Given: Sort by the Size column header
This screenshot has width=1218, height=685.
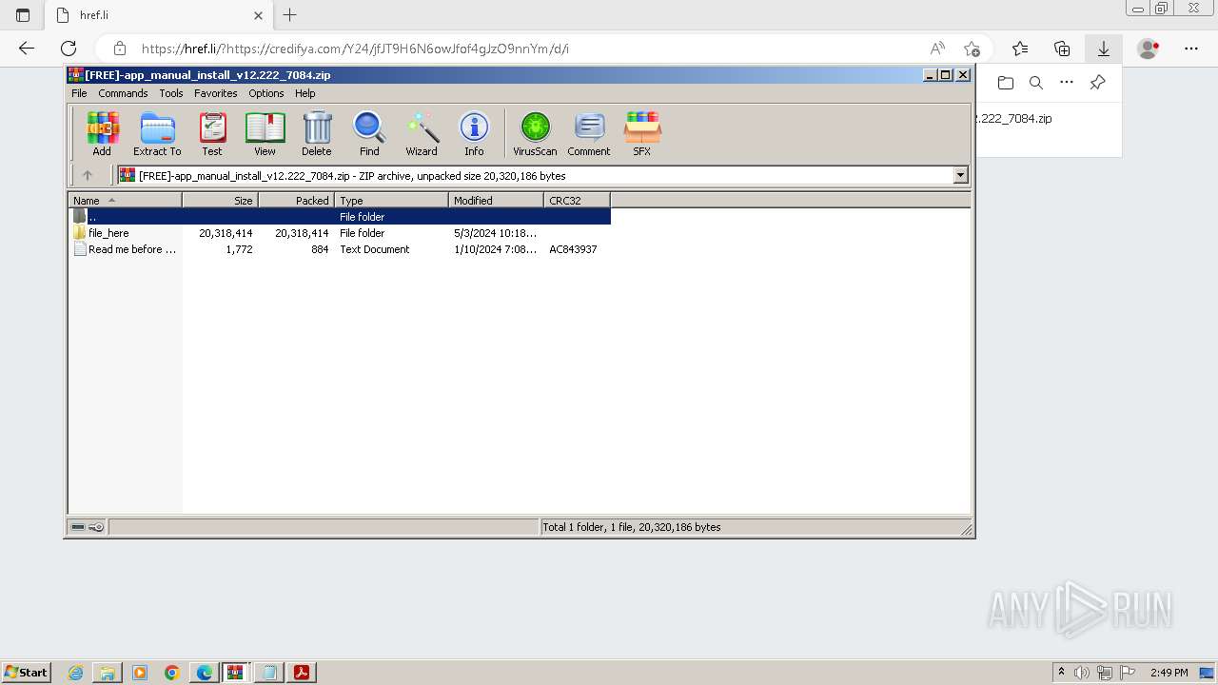Looking at the screenshot, I should 220,200.
